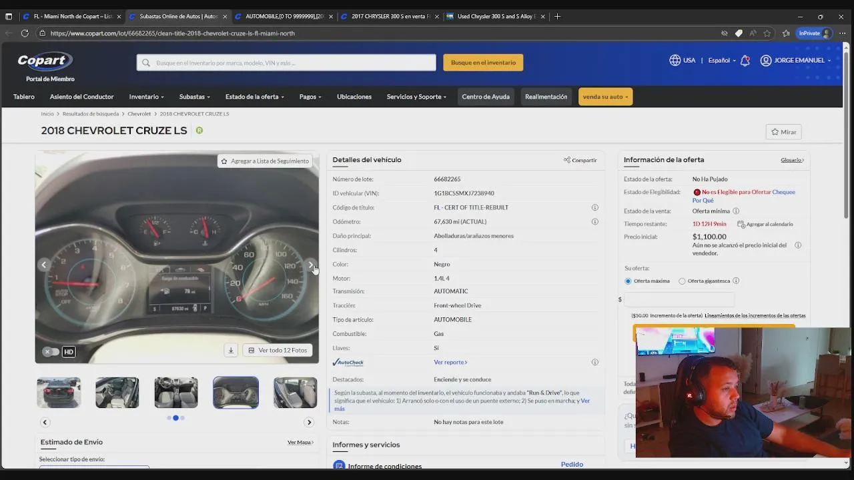Show next vehicle photo arrow
Screen dimensions: 854x480
point(310,265)
